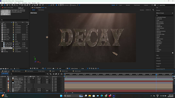Create a new composition from Project panel footer
Image resolution: width=175 pixels, height=98 pixels.
click(6, 69)
